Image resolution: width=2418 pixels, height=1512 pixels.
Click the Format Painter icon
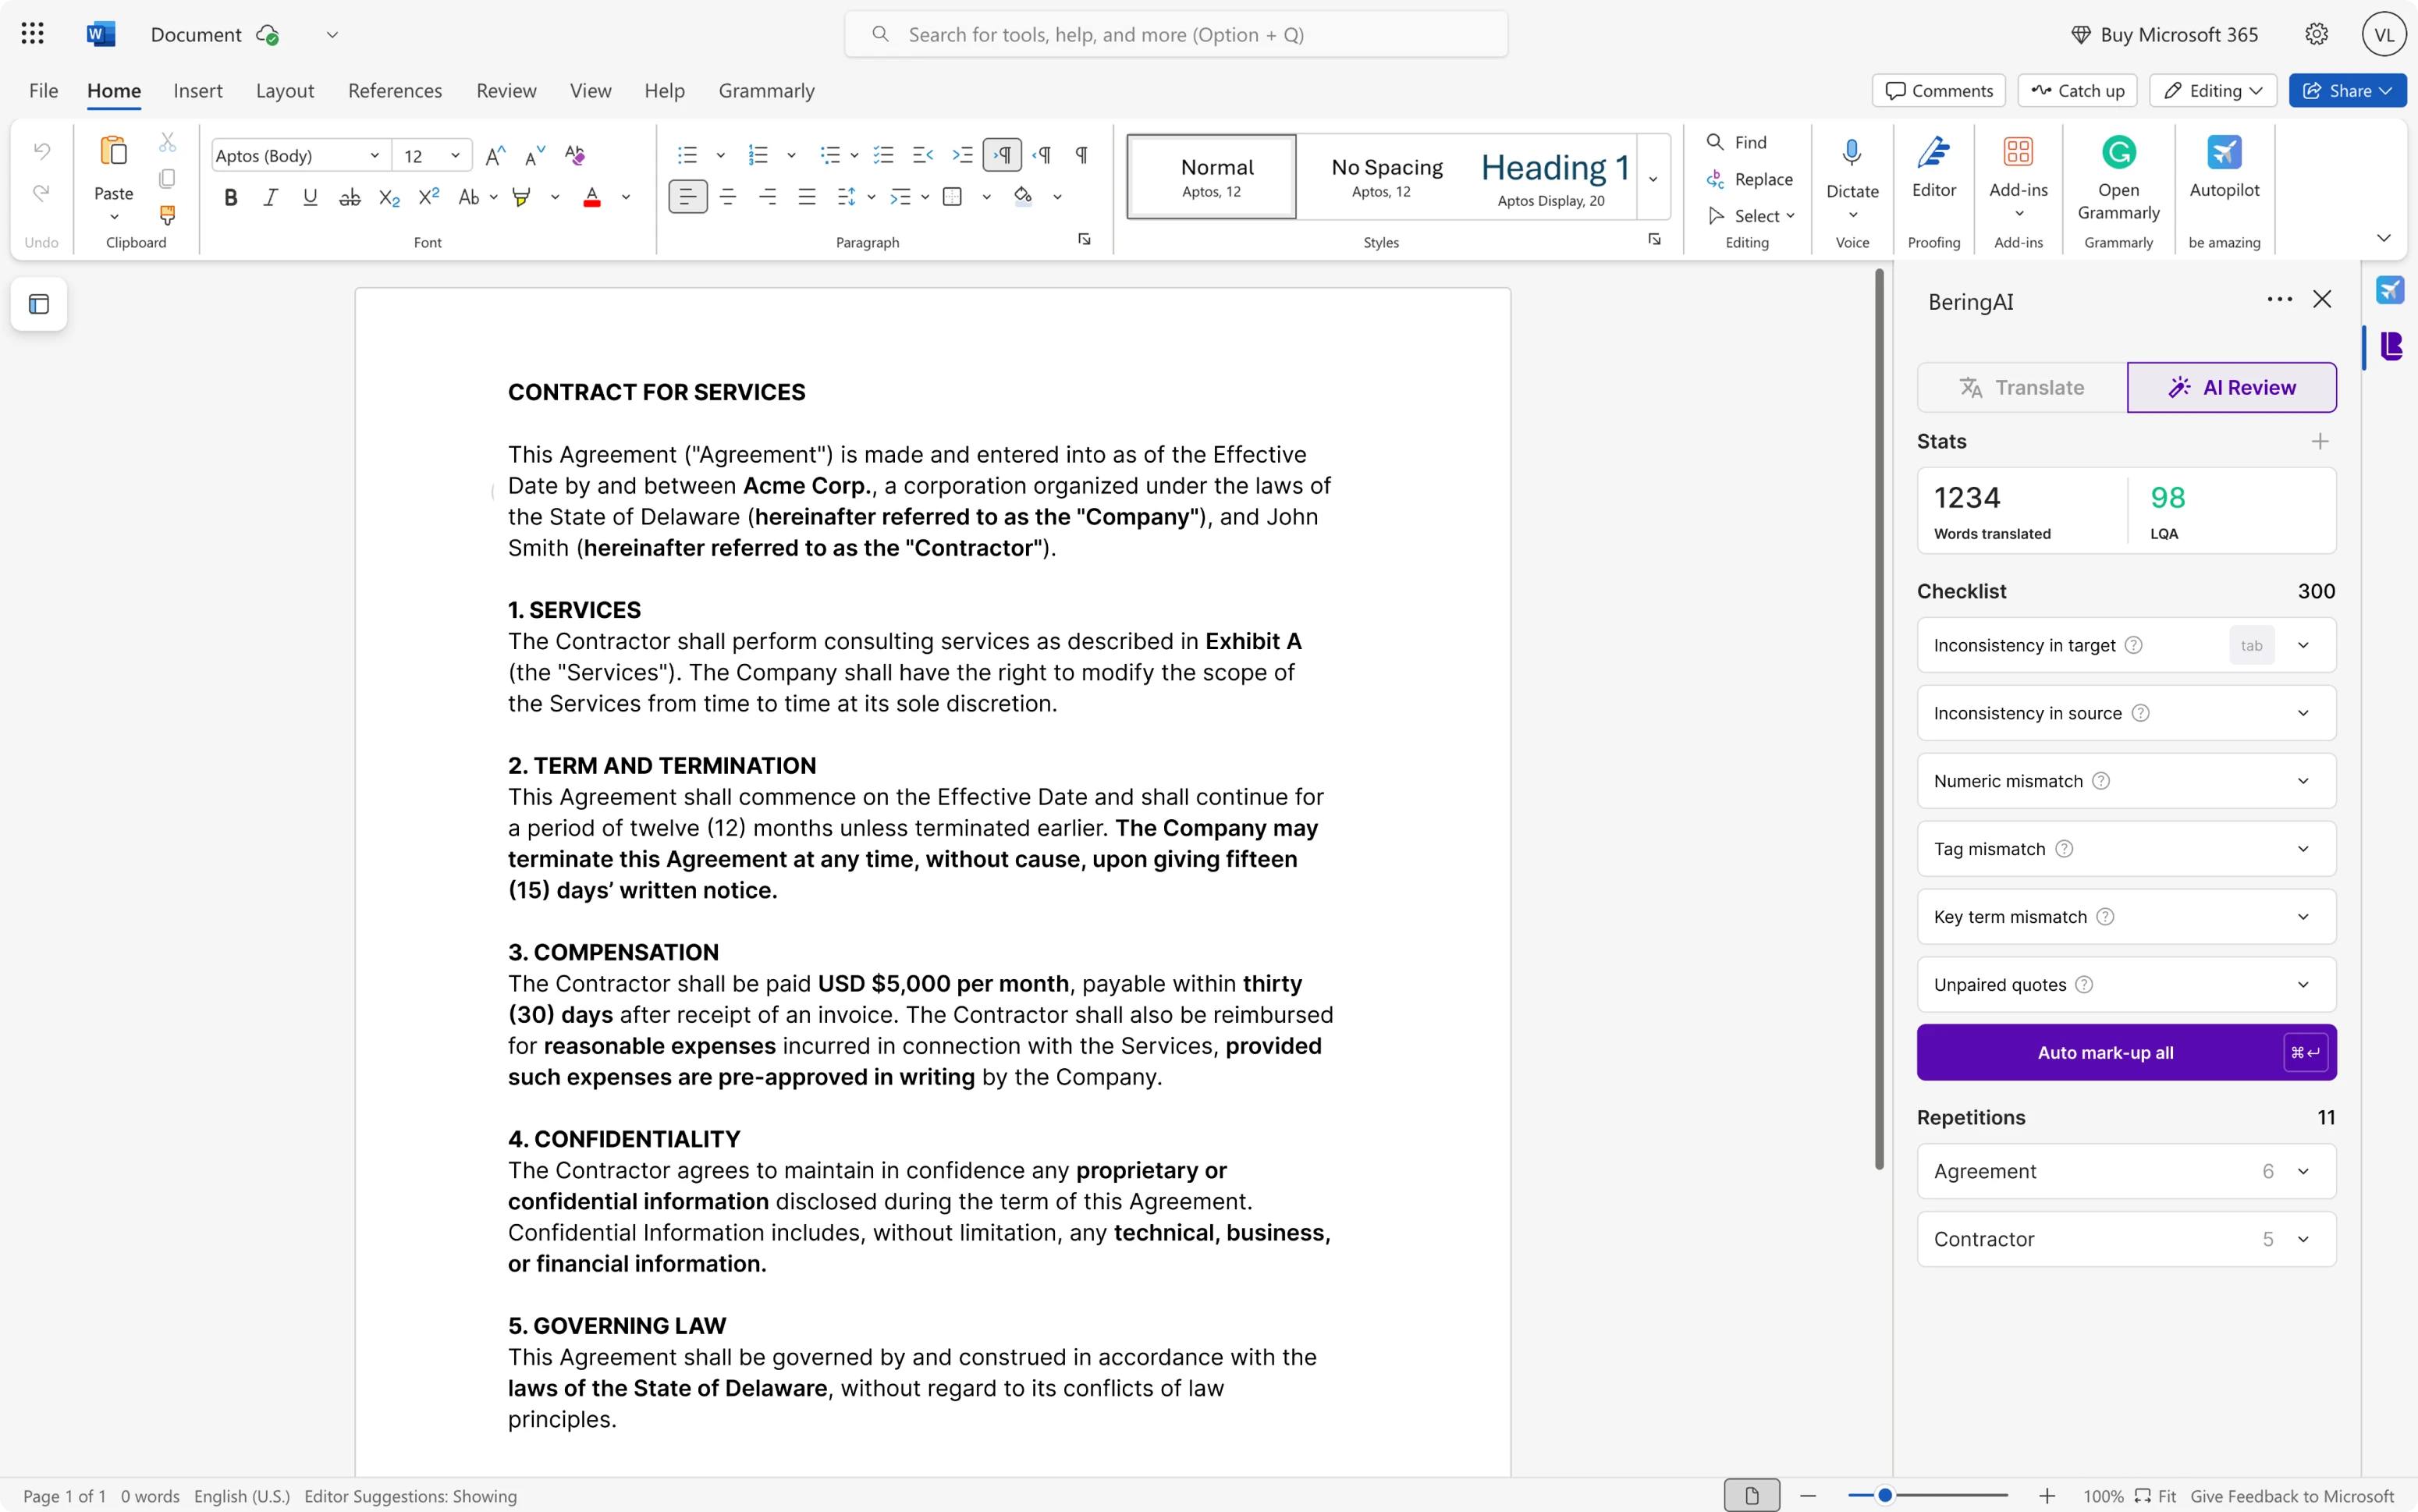[x=167, y=215]
